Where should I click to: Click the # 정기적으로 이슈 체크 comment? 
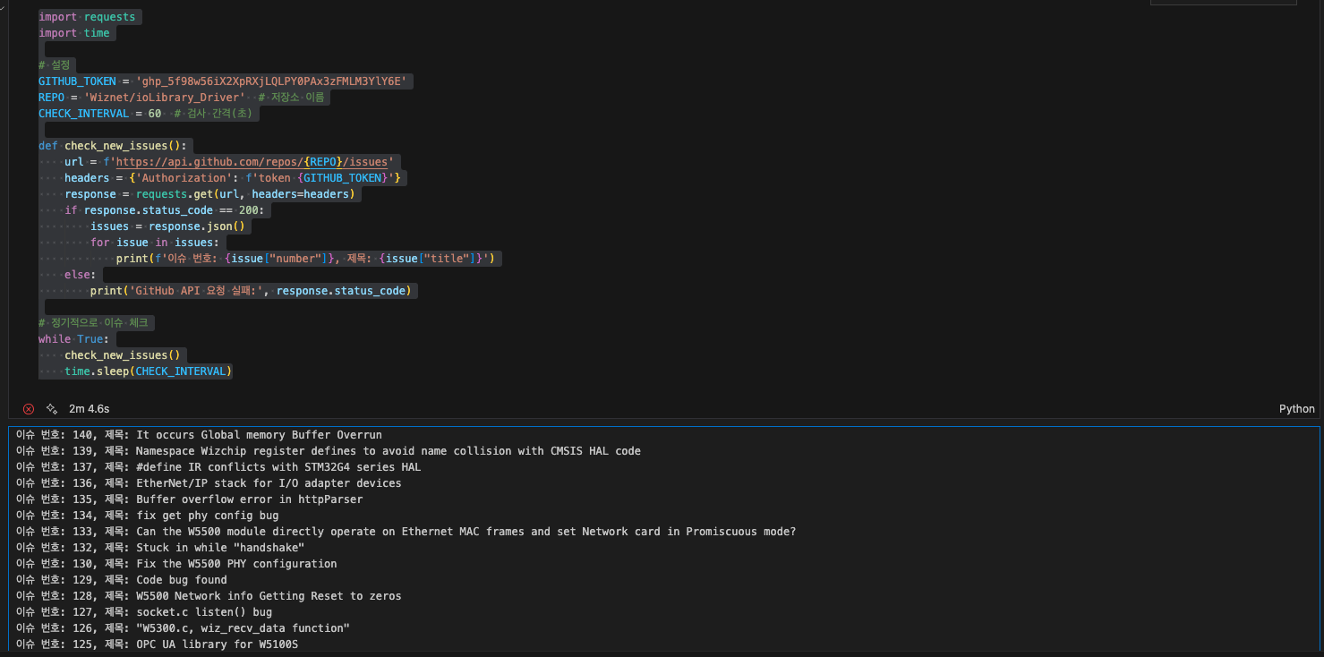click(x=93, y=323)
